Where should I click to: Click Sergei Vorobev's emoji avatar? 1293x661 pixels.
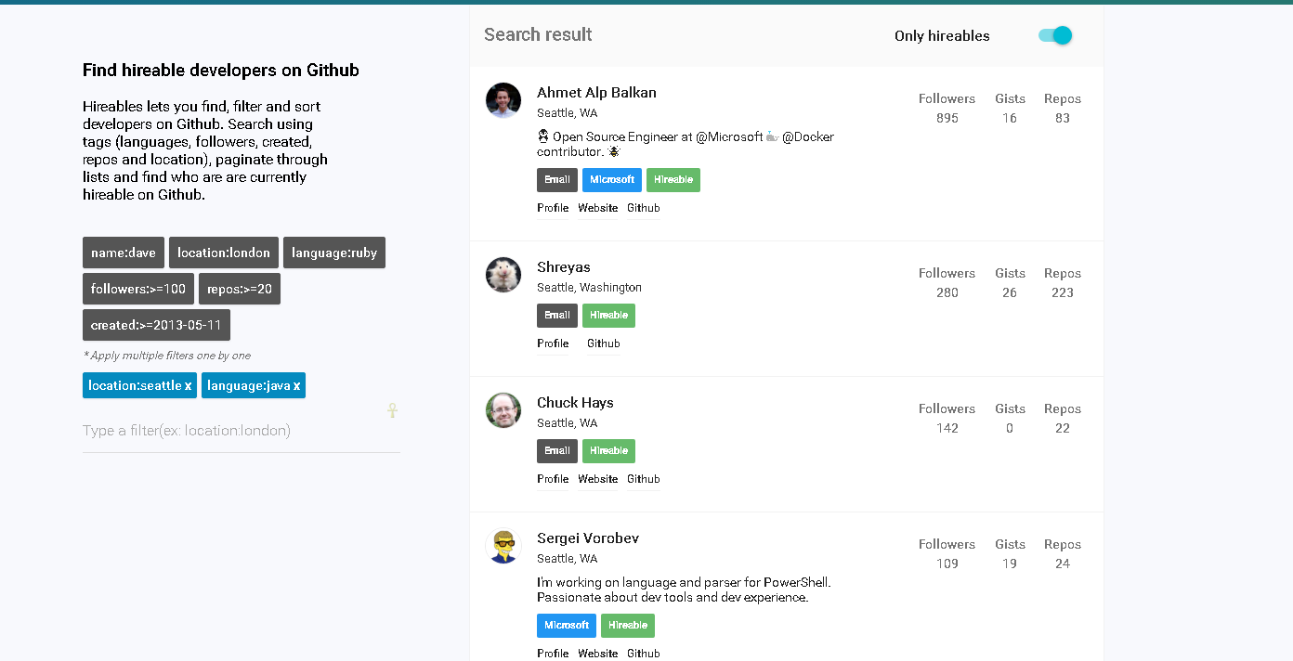coord(503,547)
